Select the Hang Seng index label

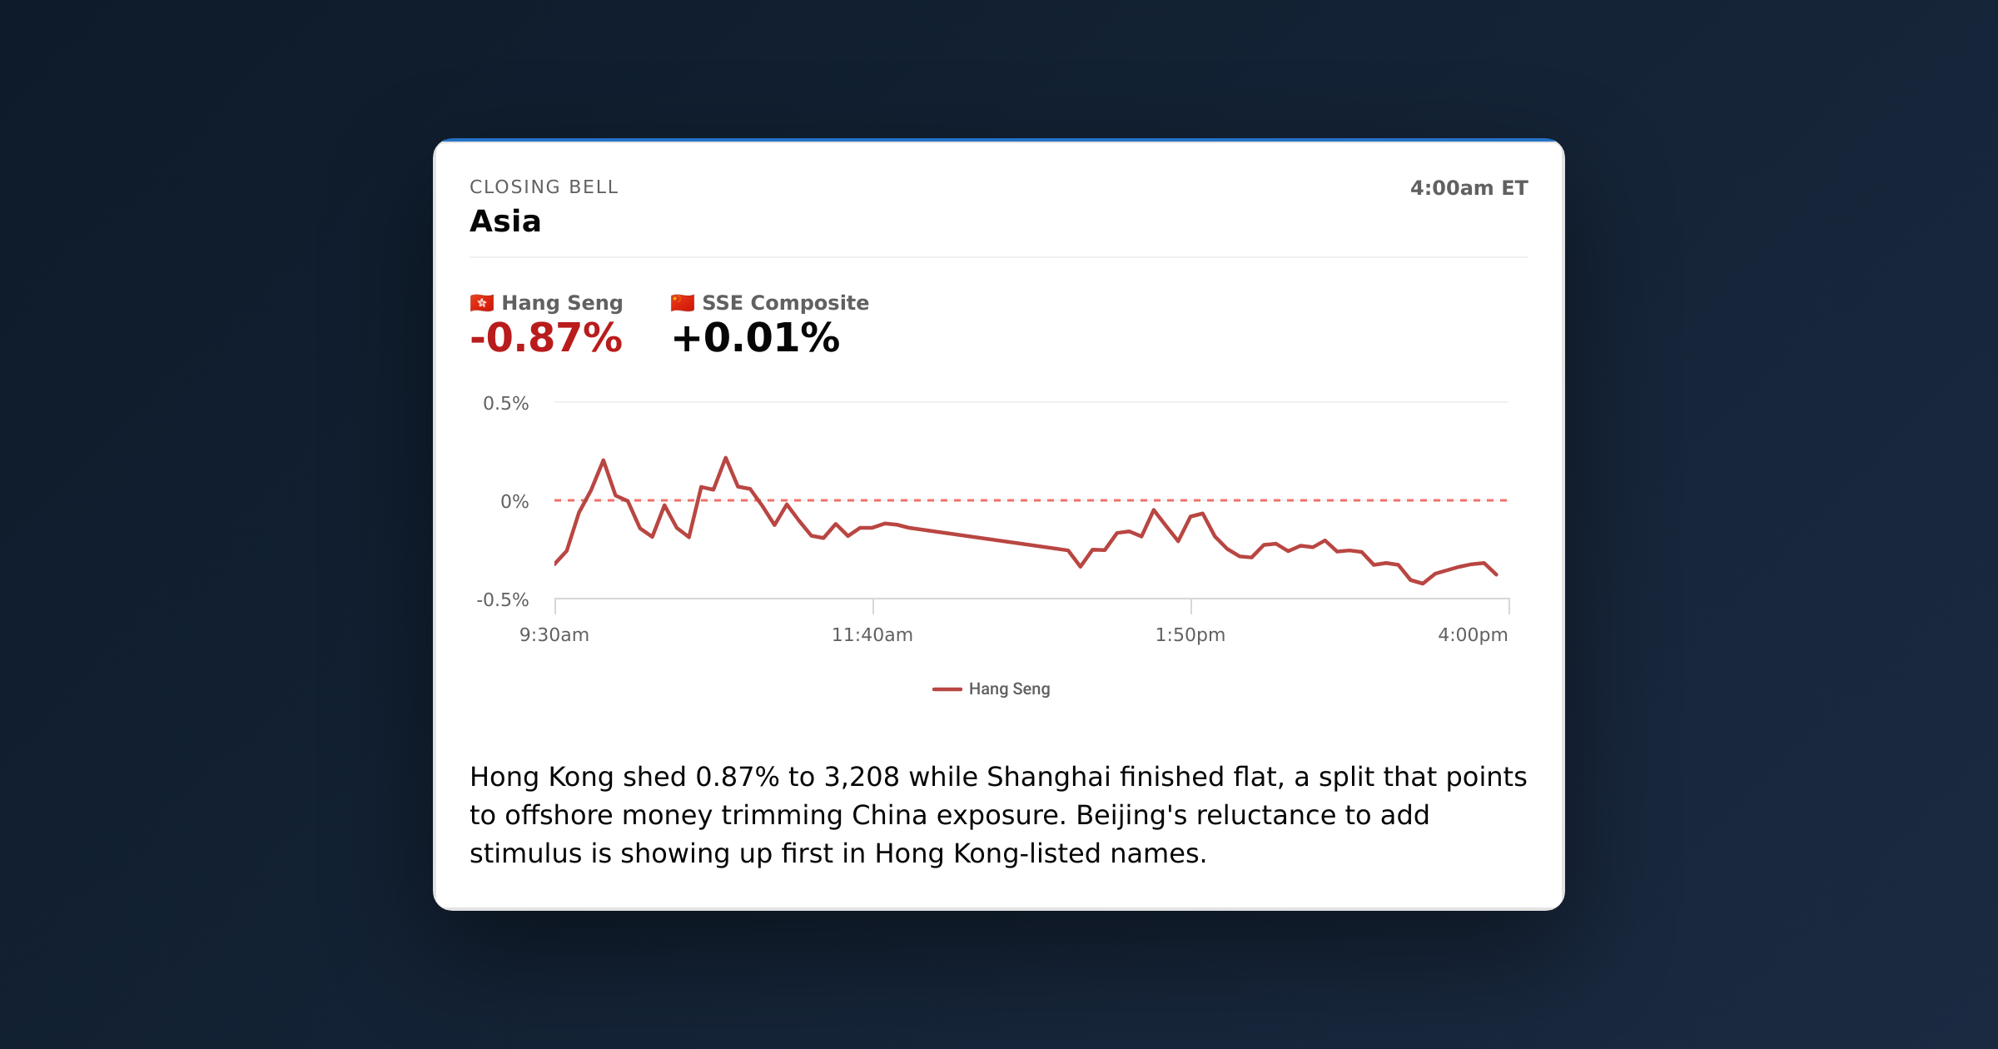(562, 303)
